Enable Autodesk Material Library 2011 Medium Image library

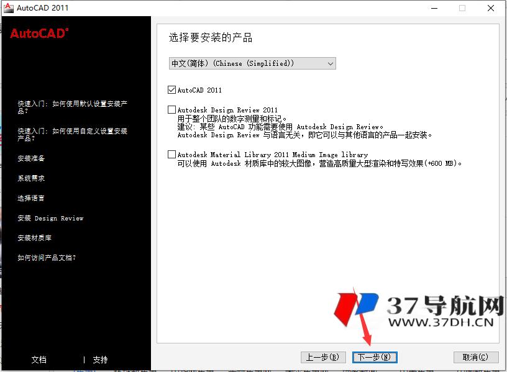171,155
